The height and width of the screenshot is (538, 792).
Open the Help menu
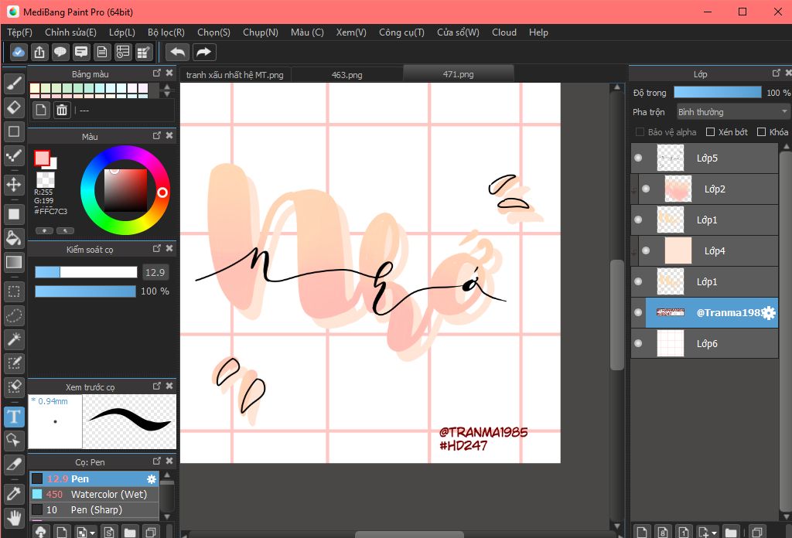(x=538, y=32)
